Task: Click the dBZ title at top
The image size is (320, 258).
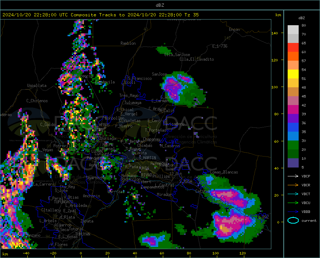Action: (160, 5)
